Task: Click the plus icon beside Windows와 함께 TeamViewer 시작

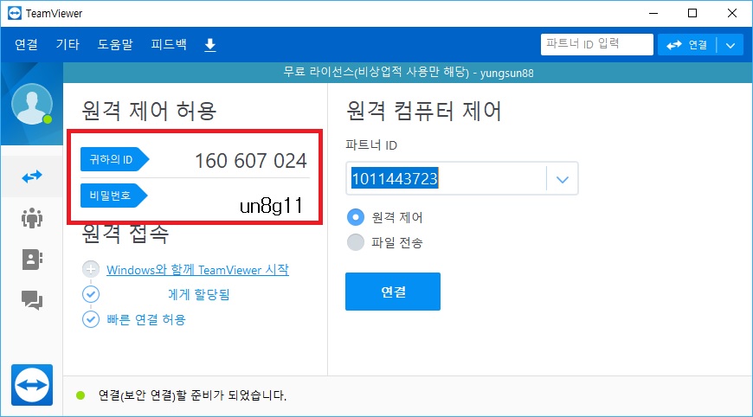Action: (91, 269)
